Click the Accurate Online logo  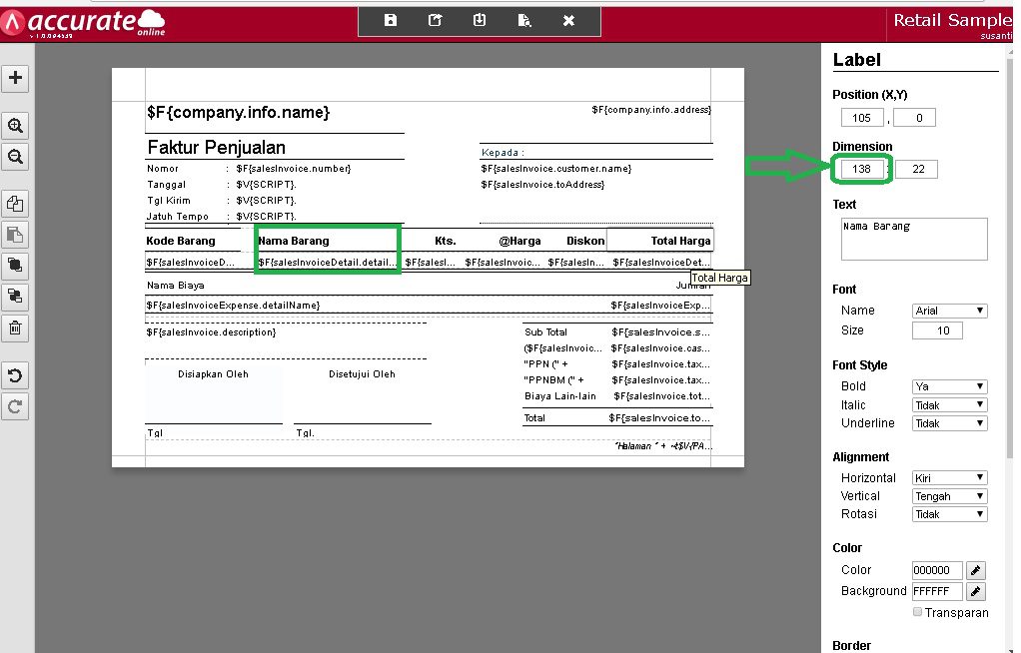(83, 22)
